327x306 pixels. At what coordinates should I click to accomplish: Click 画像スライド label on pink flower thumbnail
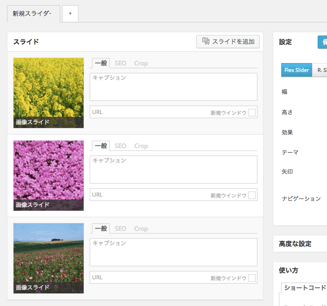tap(33, 205)
